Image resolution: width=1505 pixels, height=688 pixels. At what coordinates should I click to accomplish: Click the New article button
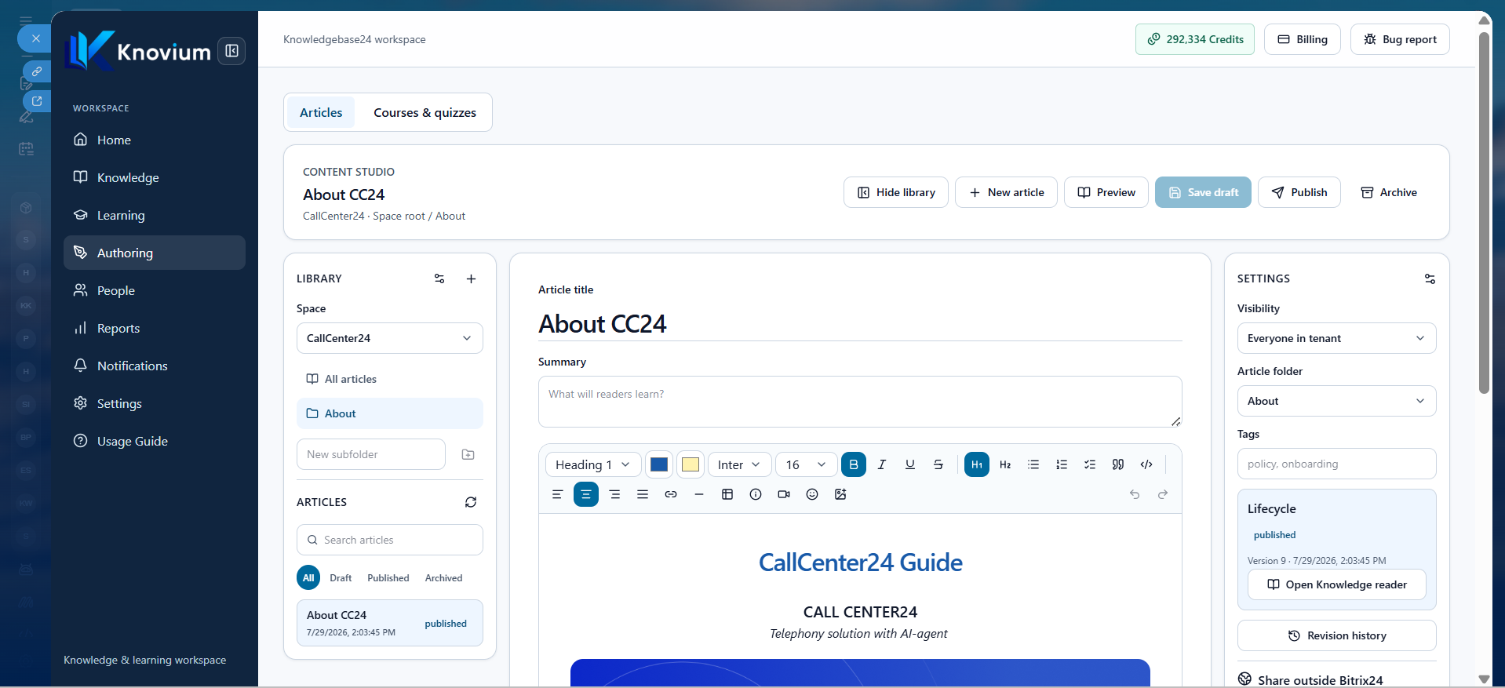pyautogui.click(x=1006, y=192)
